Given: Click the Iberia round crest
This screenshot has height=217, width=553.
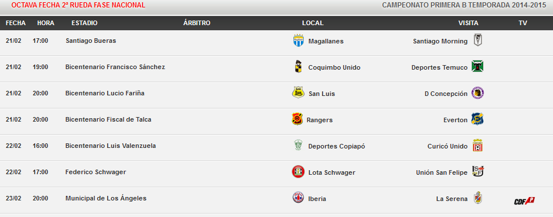Looking at the screenshot, I should point(298,198).
